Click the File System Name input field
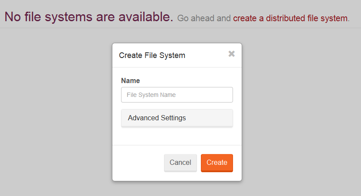361x196 pixels. [177, 95]
